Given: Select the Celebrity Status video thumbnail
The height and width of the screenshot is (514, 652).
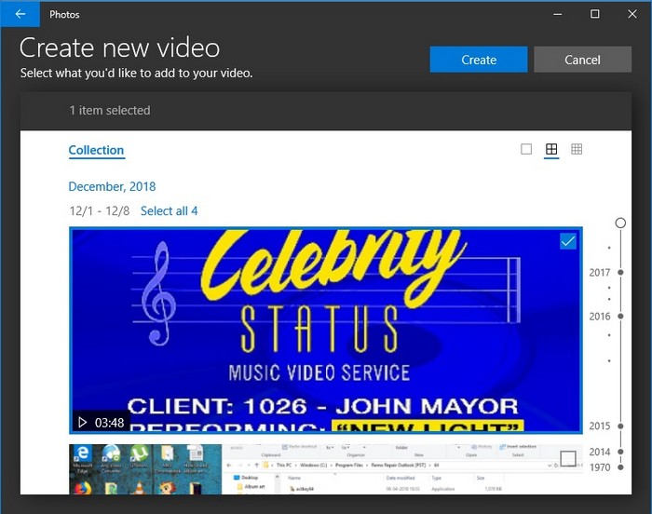Looking at the screenshot, I should pyautogui.click(x=326, y=331).
